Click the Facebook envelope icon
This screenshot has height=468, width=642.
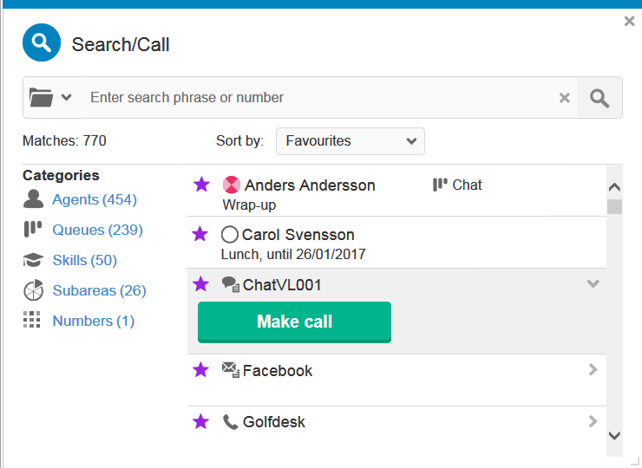tap(230, 370)
